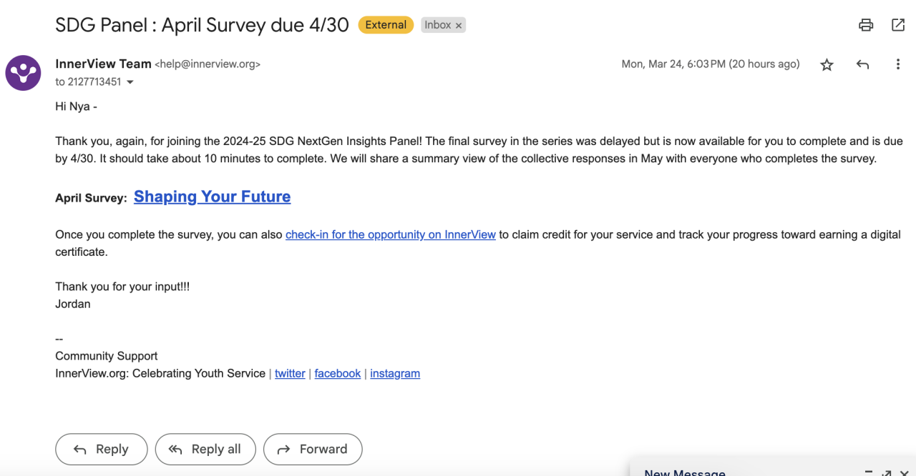Viewport: 916px width, 476px height.
Task: Open check-in for the opportunity link
Action: [390, 234]
